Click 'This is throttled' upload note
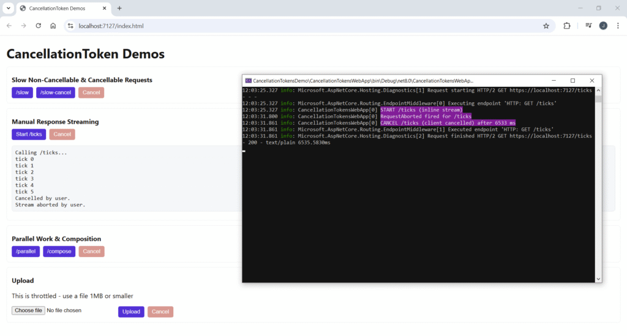627x336 pixels. point(72,296)
